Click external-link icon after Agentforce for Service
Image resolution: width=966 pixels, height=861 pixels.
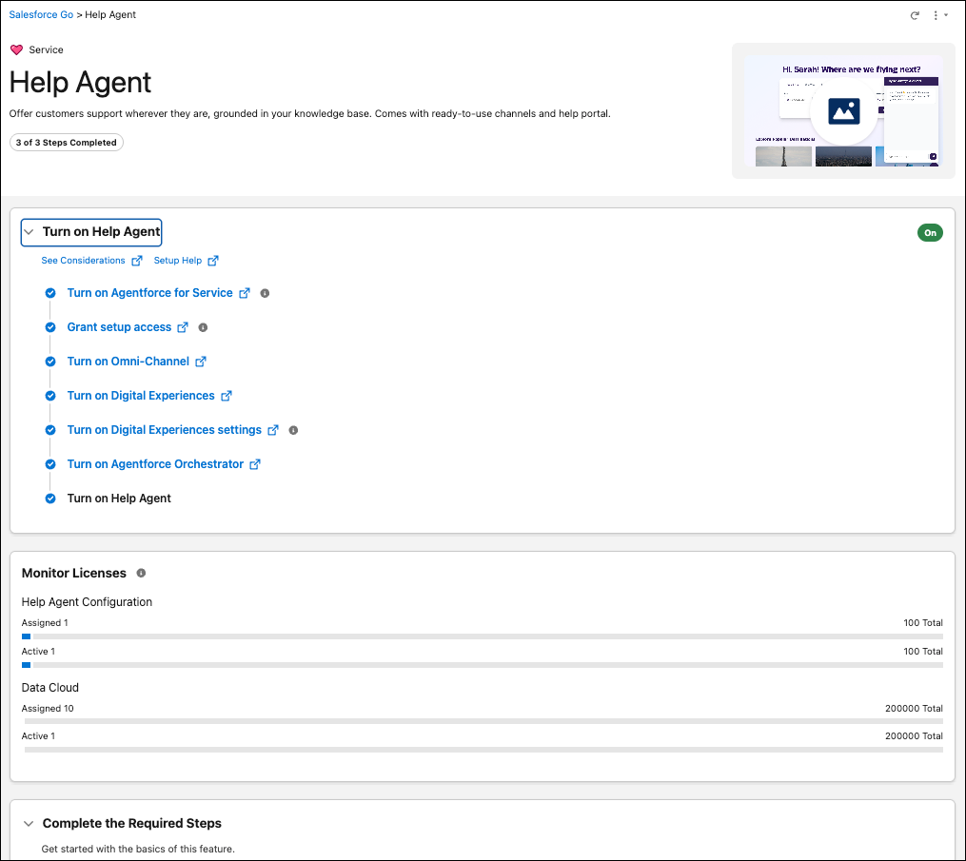coord(245,293)
